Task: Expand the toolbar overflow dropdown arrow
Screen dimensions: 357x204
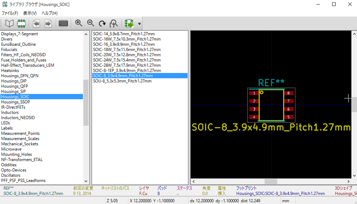Action: point(139,24)
